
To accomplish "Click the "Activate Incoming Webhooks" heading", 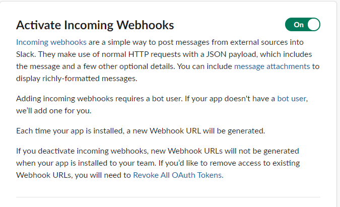I will 95,25.
